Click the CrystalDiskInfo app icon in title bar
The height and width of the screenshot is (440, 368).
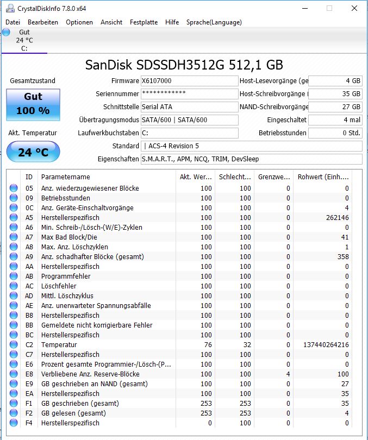pos(10,8)
